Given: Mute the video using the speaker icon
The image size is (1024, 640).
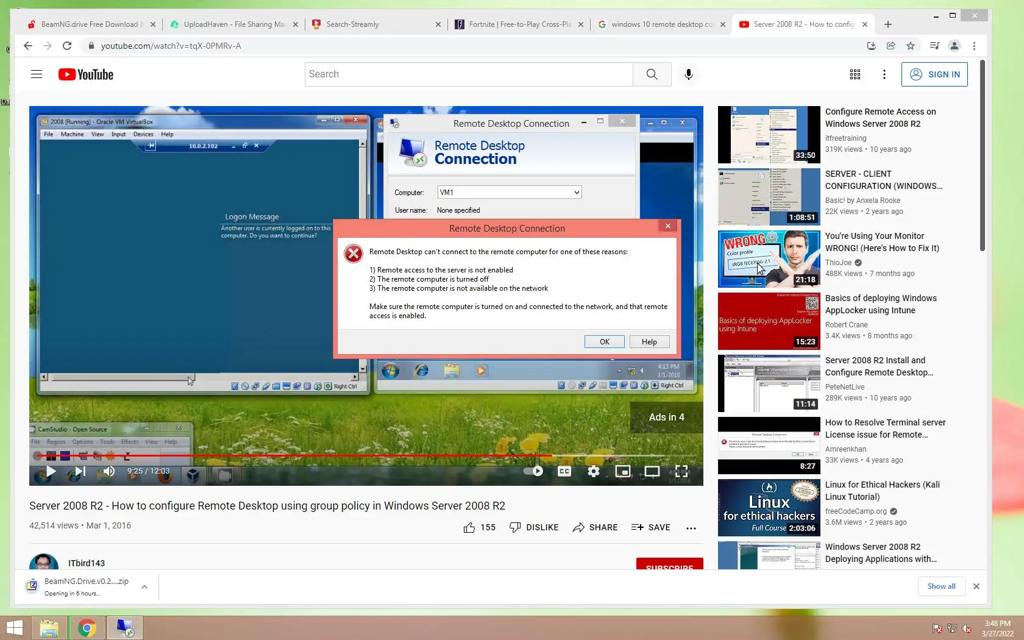Looking at the screenshot, I should tap(109, 471).
